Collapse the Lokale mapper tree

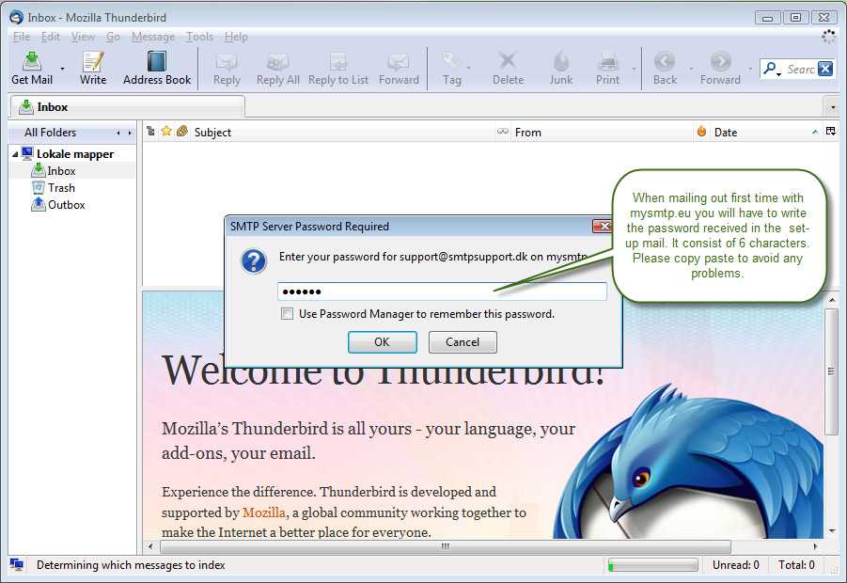point(15,154)
